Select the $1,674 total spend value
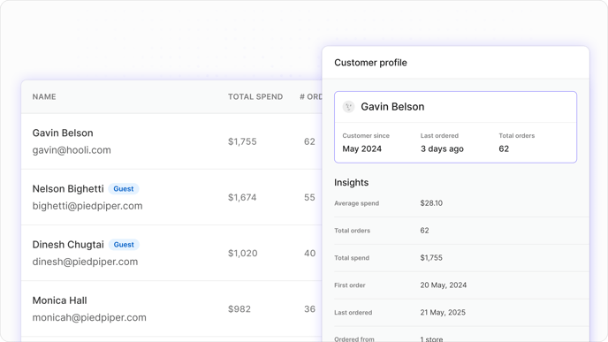The height and width of the screenshot is (342, 608). [x=242, y=197]
